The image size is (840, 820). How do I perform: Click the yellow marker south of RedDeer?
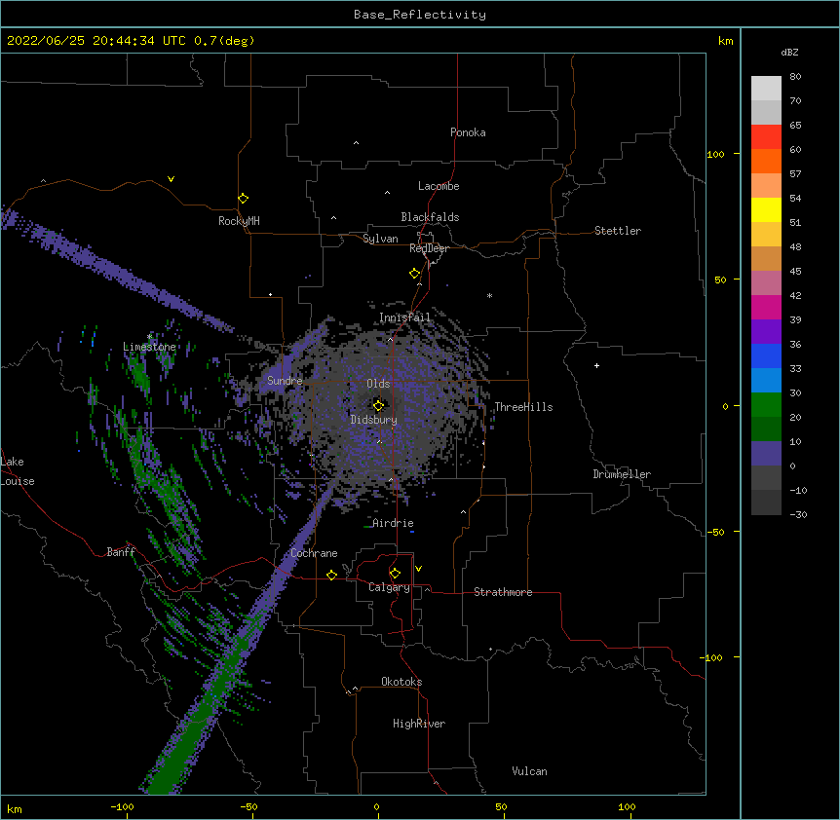tap(415, 274)
